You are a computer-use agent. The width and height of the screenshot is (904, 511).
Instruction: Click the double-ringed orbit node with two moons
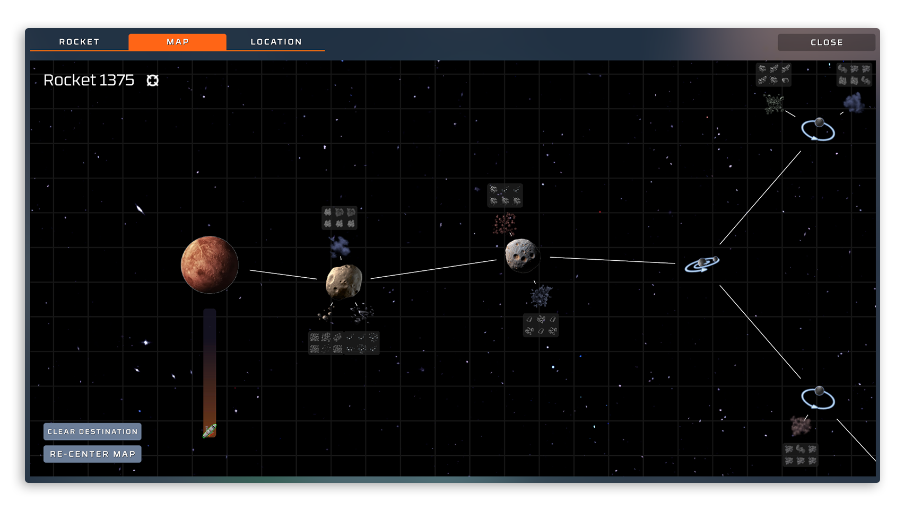(701, 263)
